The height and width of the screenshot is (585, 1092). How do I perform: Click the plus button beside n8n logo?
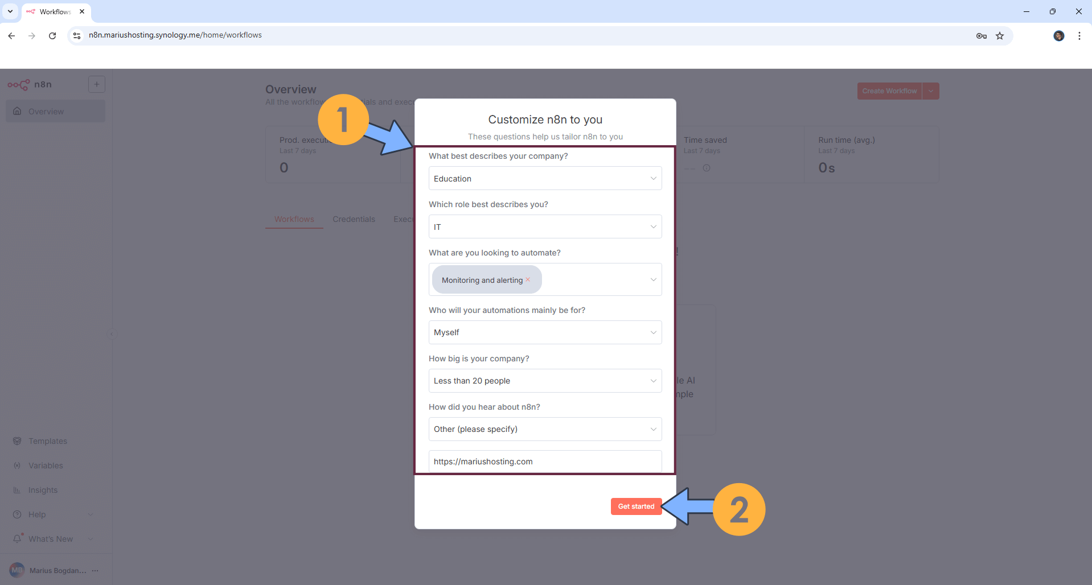[x=97, y=84]
